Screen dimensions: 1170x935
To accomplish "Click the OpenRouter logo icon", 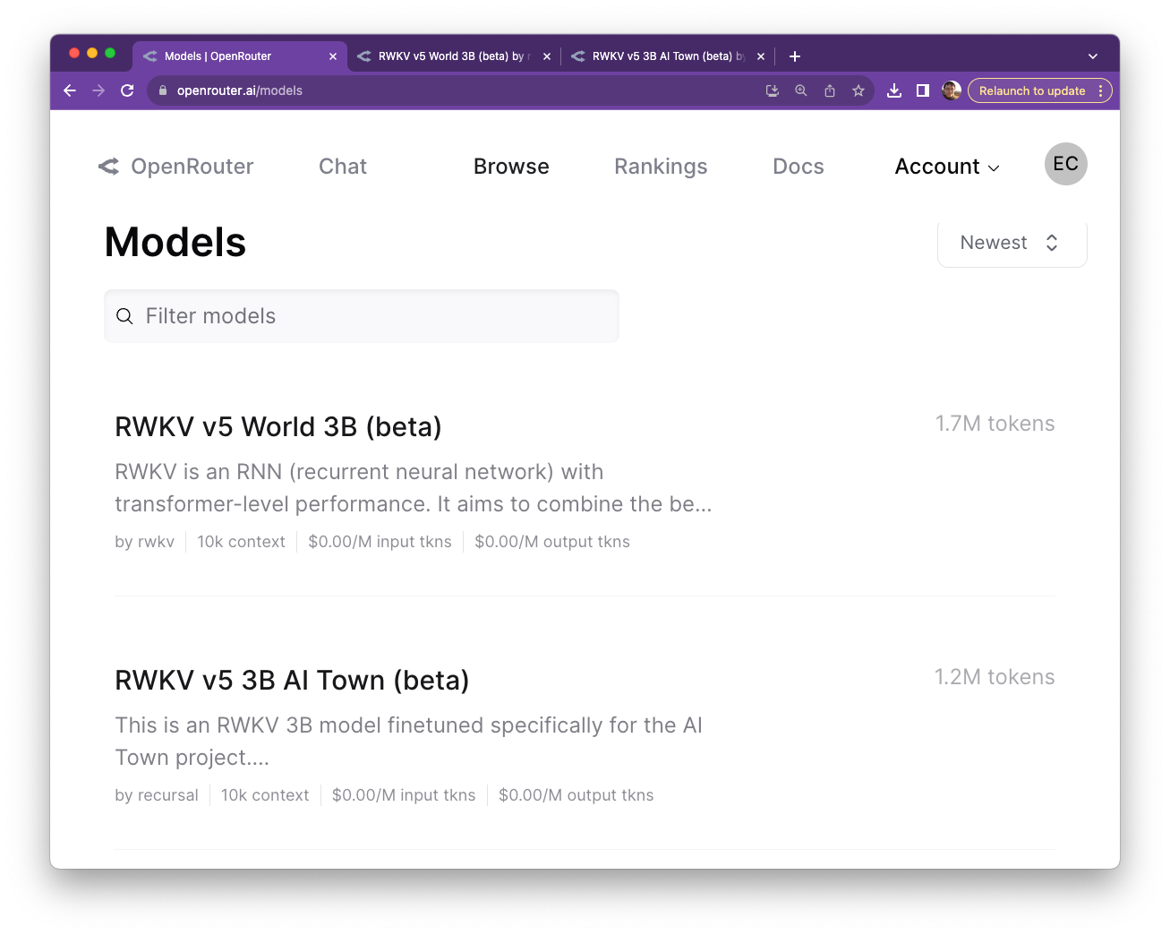I will (108, 167).
